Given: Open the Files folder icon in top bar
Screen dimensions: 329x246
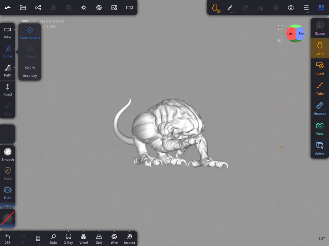Looking at the screenshot, I should [x=23, y=8].
